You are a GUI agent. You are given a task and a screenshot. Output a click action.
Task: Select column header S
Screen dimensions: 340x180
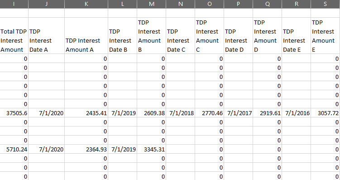pos(325,4)
